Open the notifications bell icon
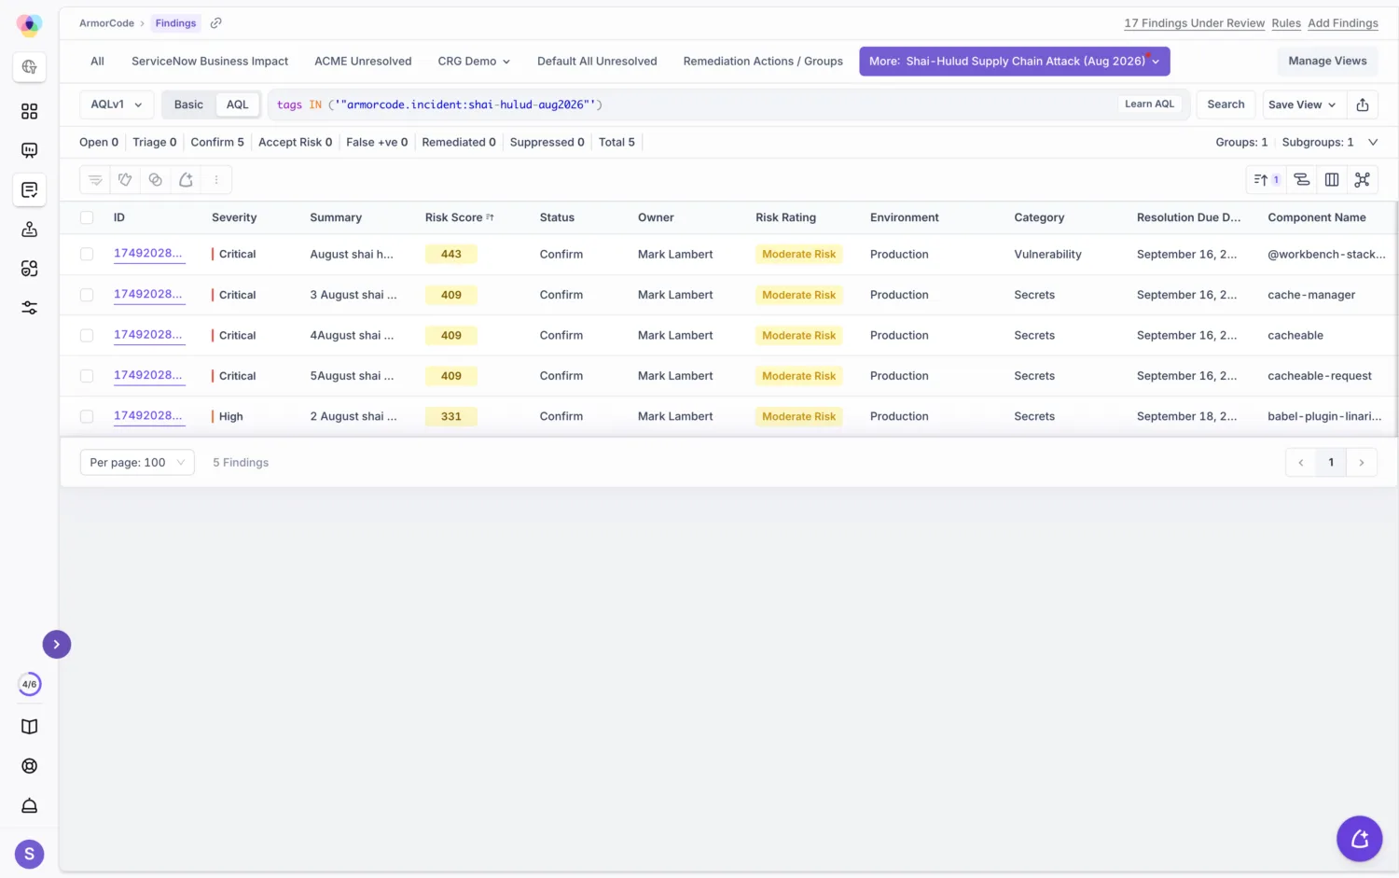The height and width of the screenshot is (878, 1399). (x=30, y=805)
